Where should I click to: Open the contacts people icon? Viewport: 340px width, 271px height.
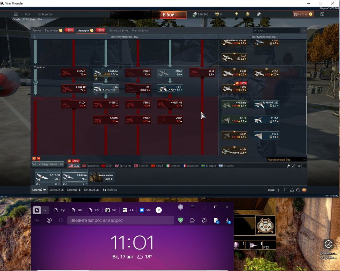[x=292, y=190]
